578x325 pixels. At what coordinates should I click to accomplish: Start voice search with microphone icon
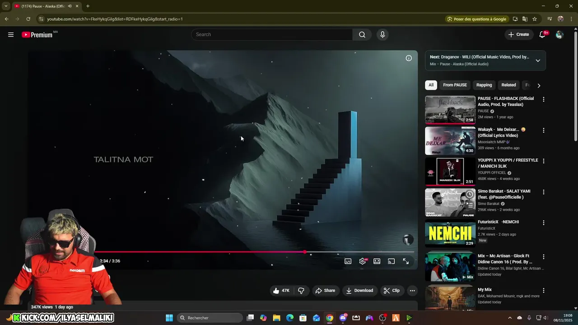coord(382,35)
